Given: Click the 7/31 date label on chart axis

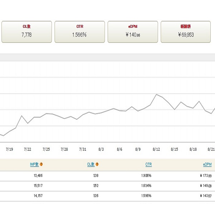Looking at the screenshot, I should (x=83, y=149).
